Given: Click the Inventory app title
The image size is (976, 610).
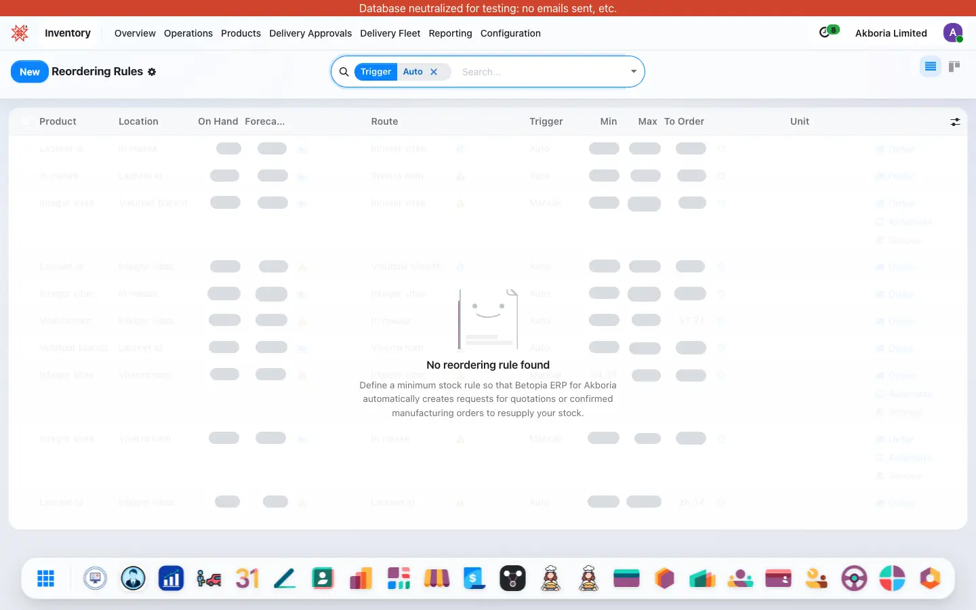Looking at the screenshot, I should 68,33.
